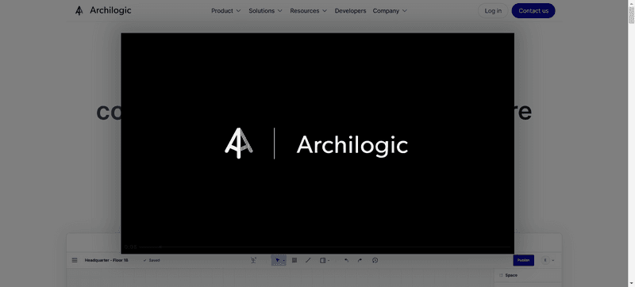Click the Publish button in editor
635x287 pixels.
(x=523, y=260)
